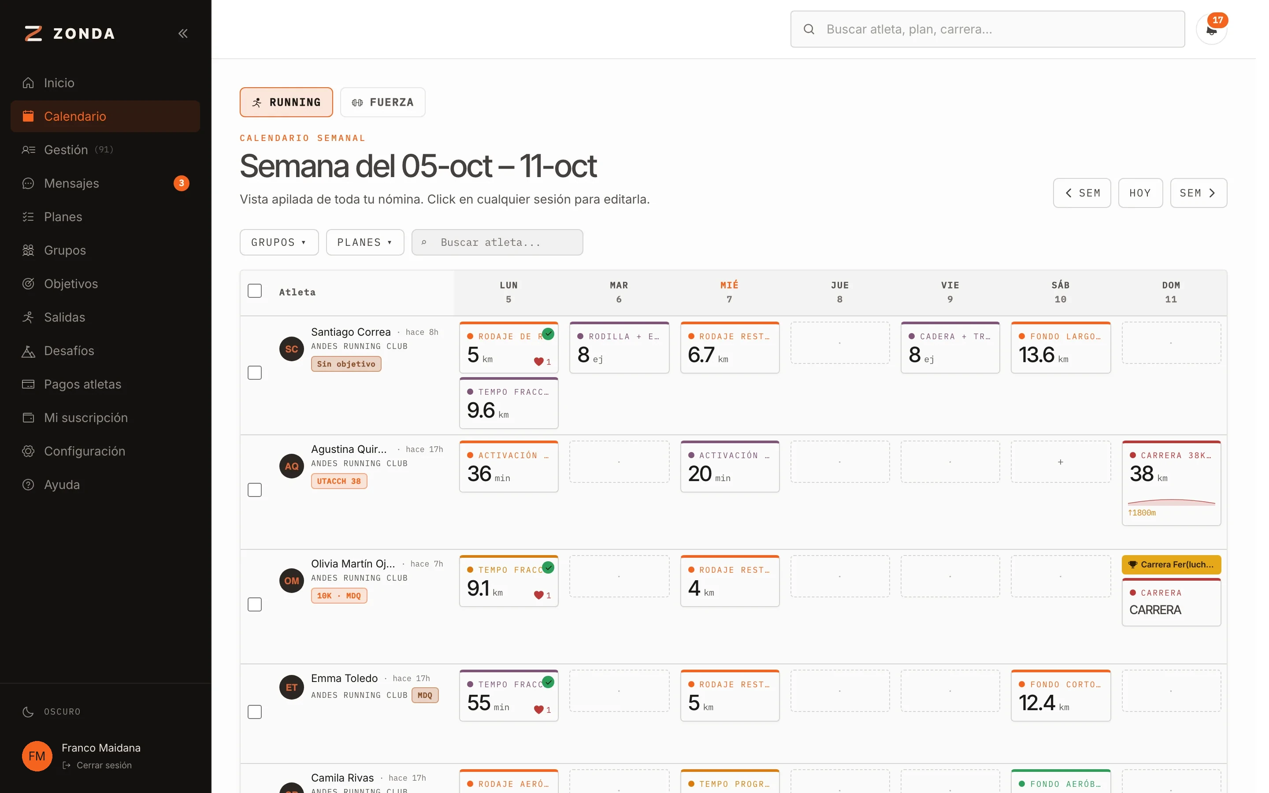Viewport: 1269px width, 793px height.
Task: Add session on Agustina's Saturday plus cell
Action: [1060, 462]
